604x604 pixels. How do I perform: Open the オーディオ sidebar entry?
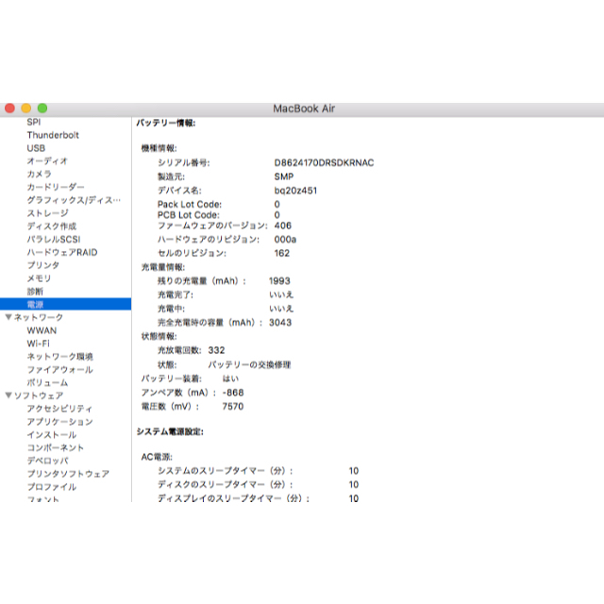[x=47, y=161]
